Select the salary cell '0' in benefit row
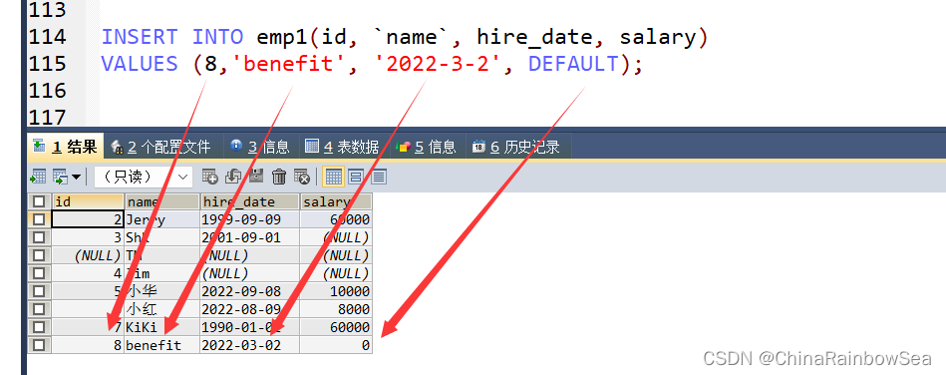This screenshot has height=375, width=946. 336,345
